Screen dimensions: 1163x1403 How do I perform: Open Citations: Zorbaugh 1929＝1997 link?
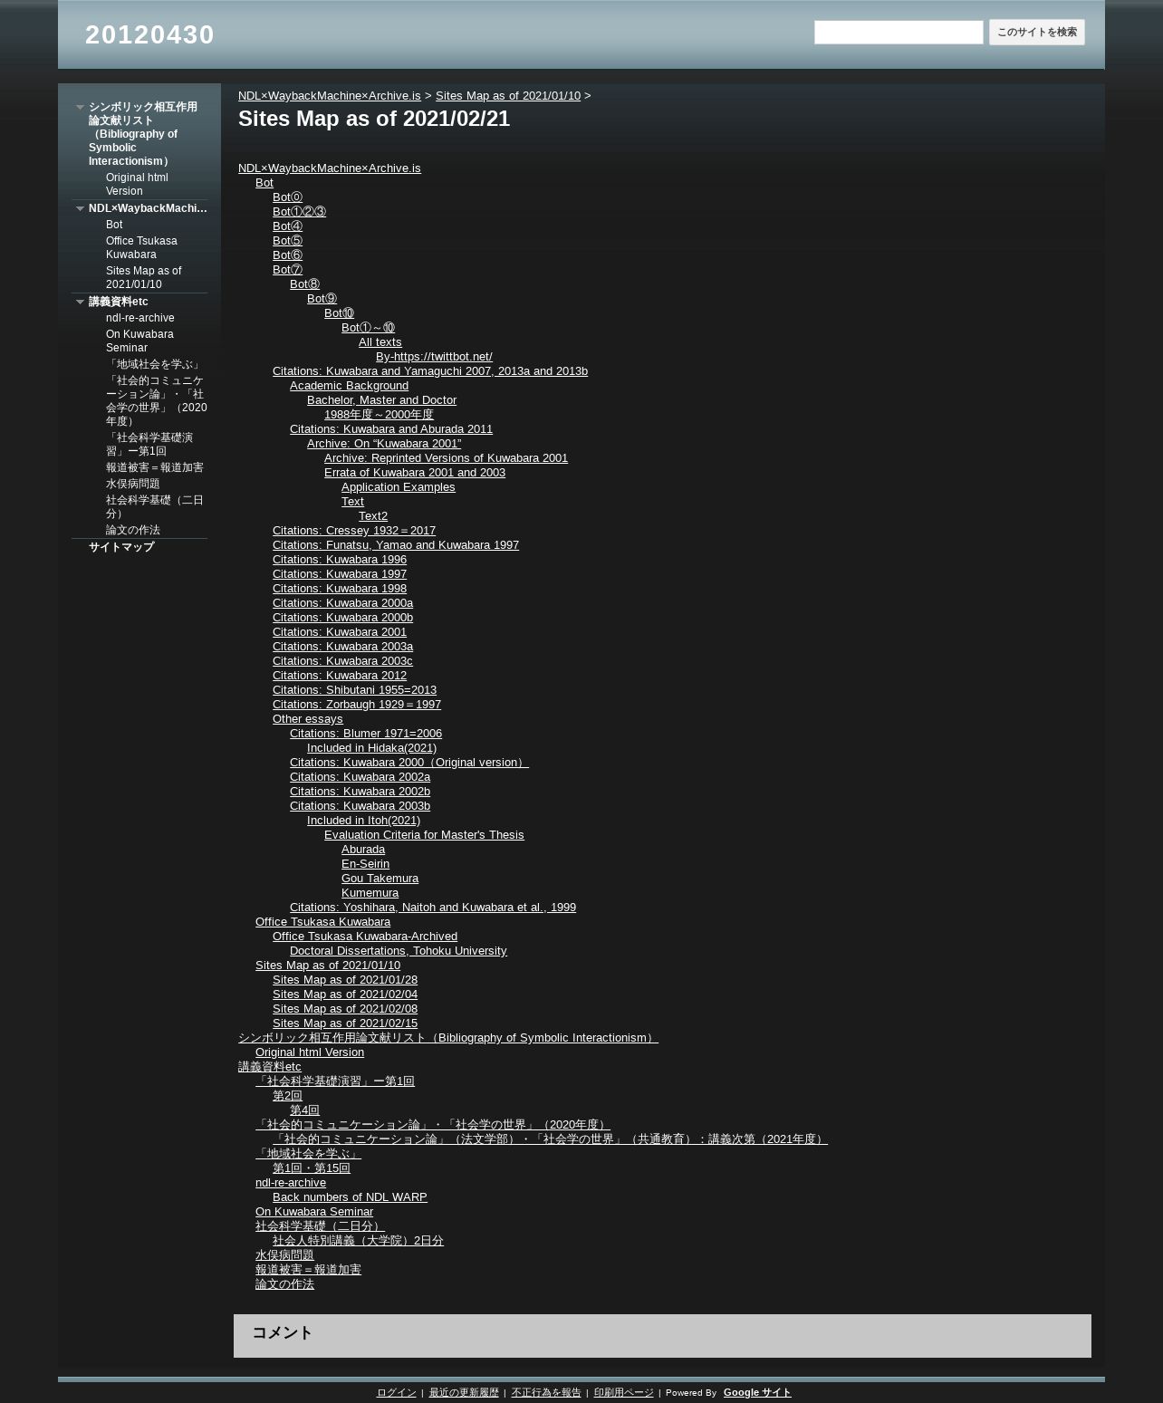[x=357, y=704]
